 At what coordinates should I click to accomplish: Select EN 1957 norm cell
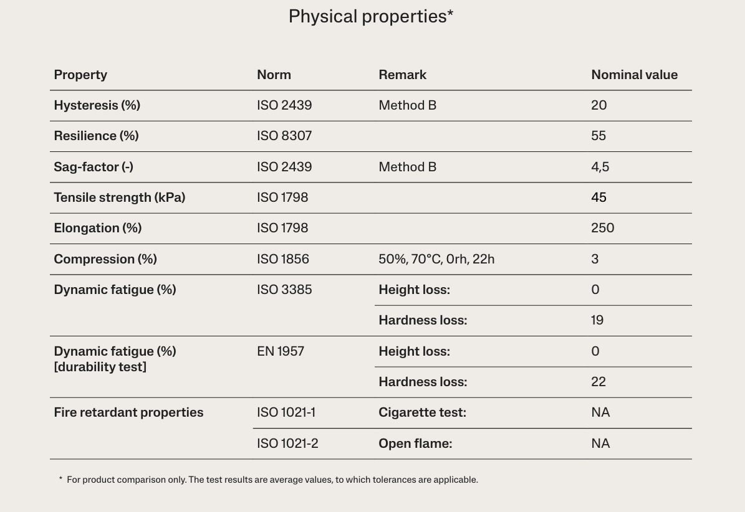coord(281,351)
